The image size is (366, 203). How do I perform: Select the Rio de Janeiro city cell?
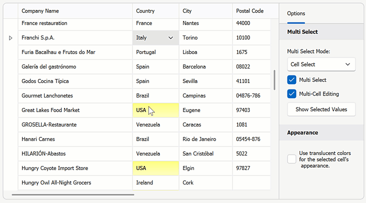[x=205, y=139]
